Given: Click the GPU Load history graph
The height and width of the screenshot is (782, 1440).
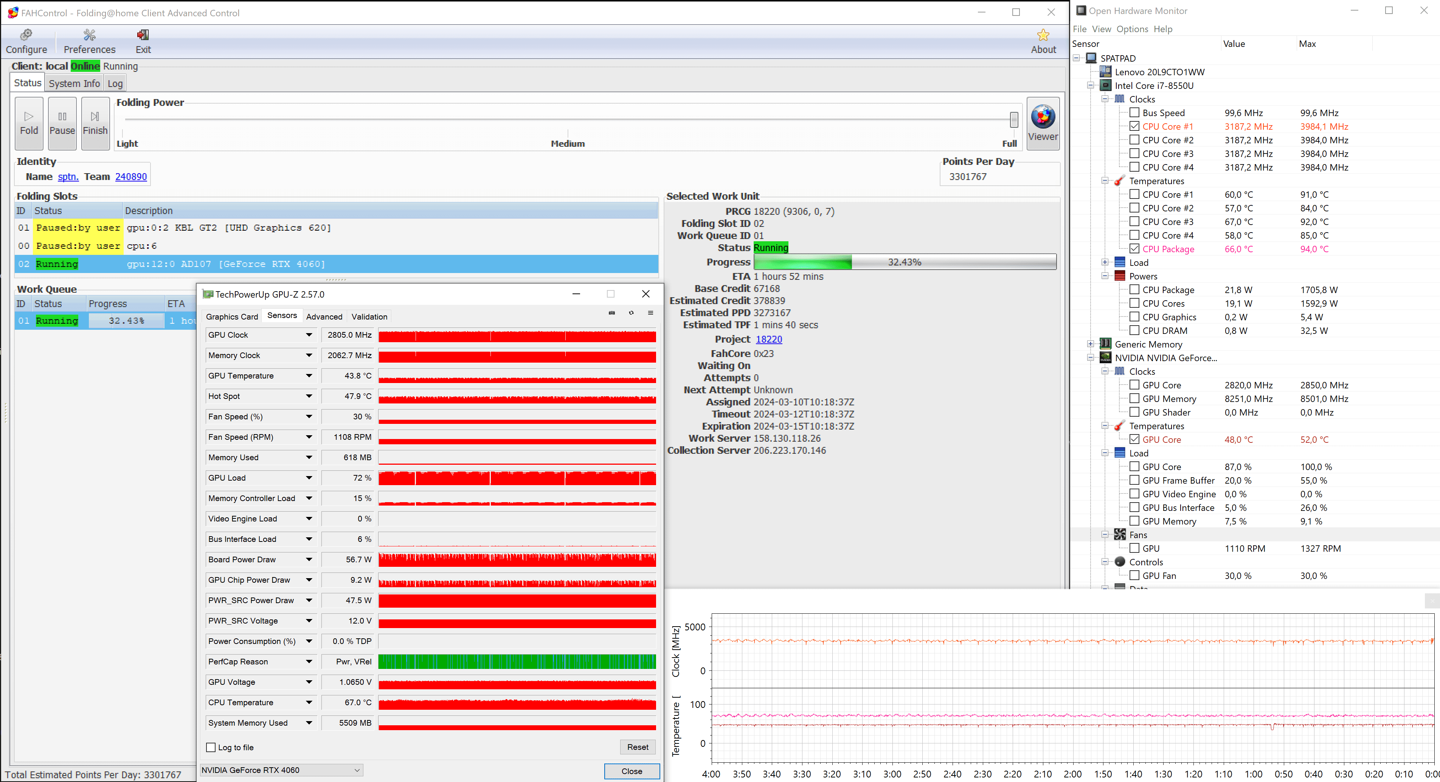Looking at the screenshot, I should [517, 478].
